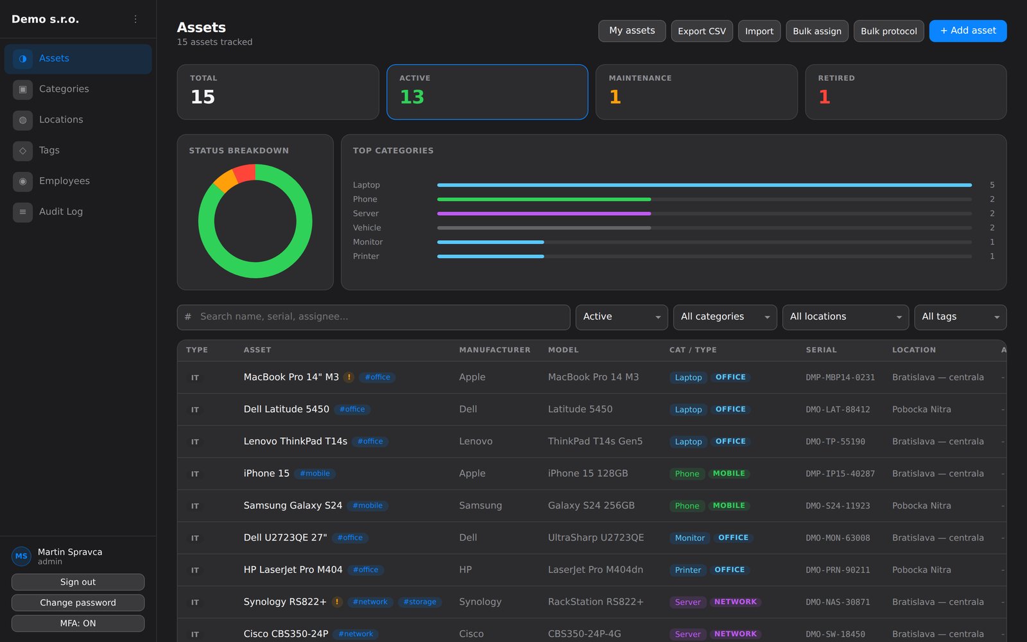Screen dimensions: 1027x642
Task: Open asset Dell Latitude 5450
Action: click(286, 409)
